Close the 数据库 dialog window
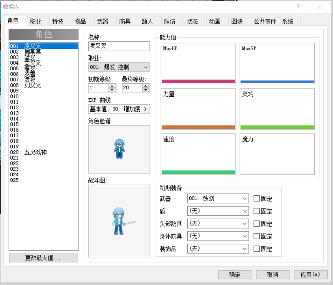 pos(320,7)
